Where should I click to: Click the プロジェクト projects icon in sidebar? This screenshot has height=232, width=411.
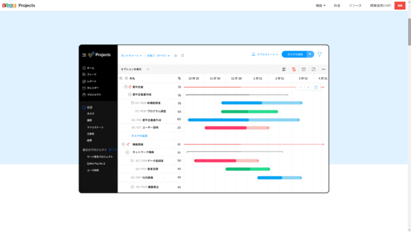(x=84, y=94)
